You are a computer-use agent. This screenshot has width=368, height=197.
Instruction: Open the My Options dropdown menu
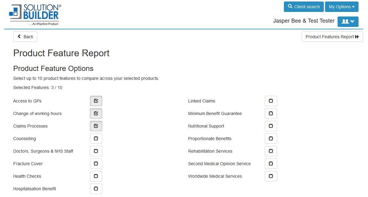pyautogui.click(x=342, y=7)
